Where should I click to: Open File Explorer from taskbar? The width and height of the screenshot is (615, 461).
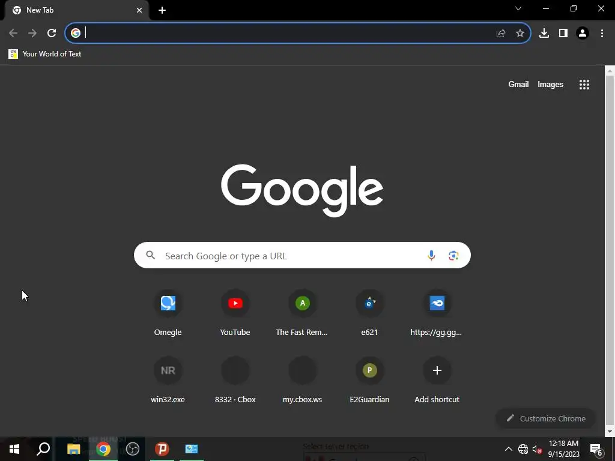point(74,449)
